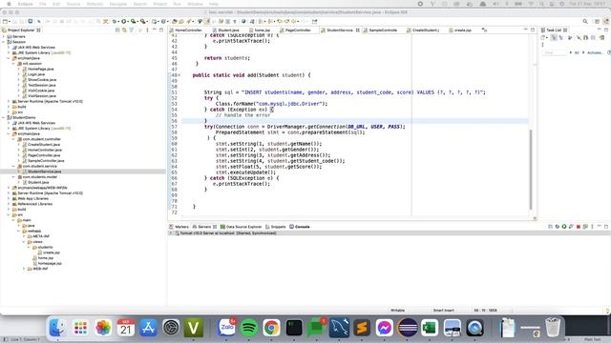
Task: Select CreateStudent.java in Project Explorer
Action: coord(44,144)
